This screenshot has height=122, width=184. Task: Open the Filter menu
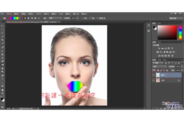[x=54, y=14]
